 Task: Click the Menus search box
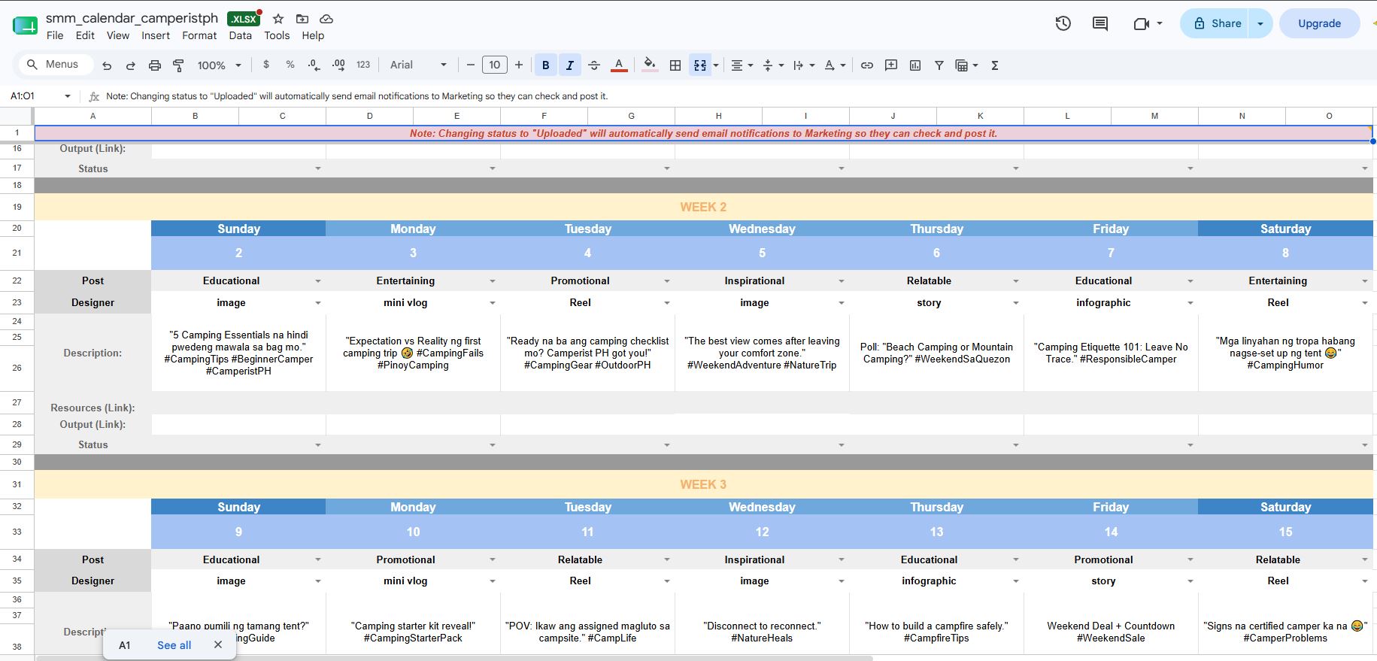click(55, 65)
